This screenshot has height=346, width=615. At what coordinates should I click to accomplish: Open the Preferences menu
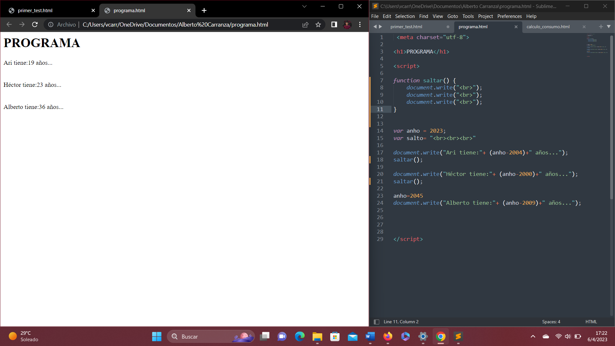click(509, 16)
